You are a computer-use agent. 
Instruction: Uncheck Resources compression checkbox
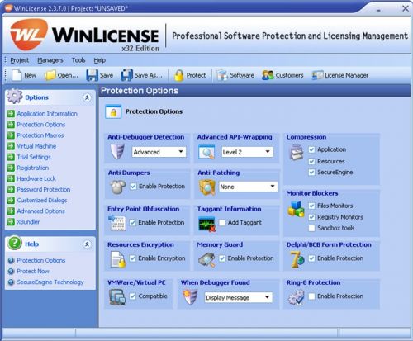pos(311,161)
